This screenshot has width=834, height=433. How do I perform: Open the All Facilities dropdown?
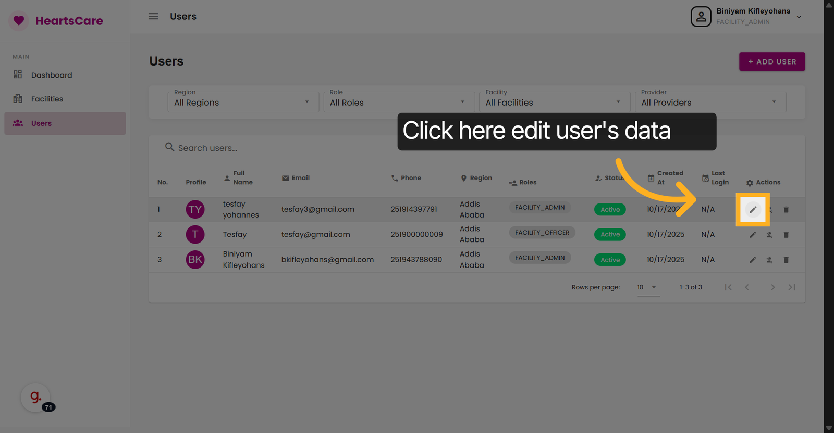[x=554, y=102]
